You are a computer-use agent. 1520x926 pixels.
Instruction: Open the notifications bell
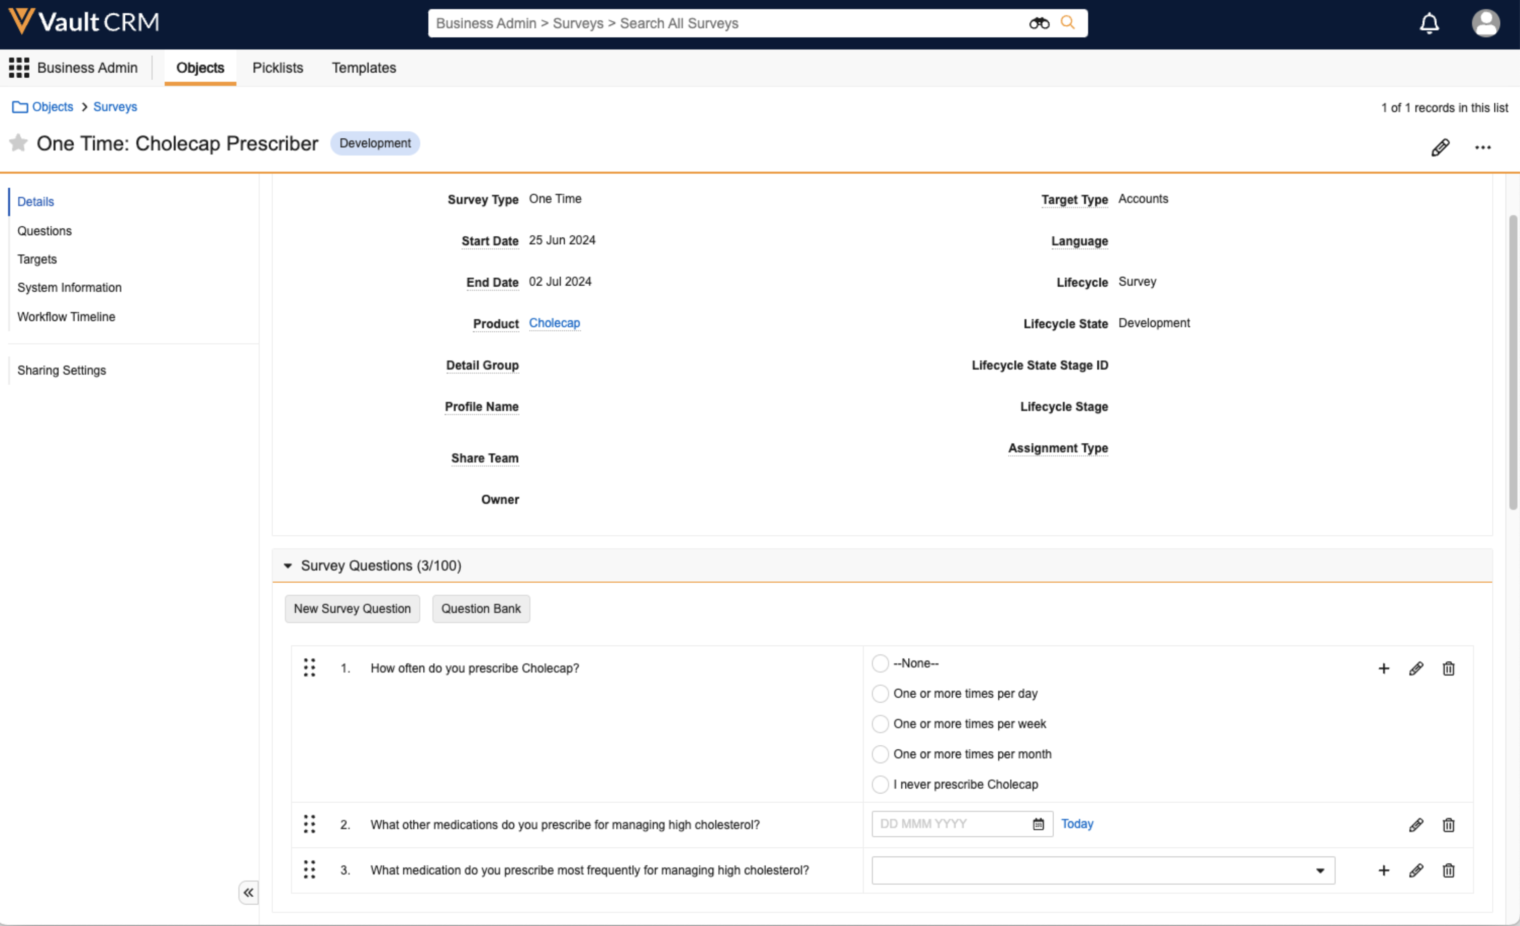1429,23
